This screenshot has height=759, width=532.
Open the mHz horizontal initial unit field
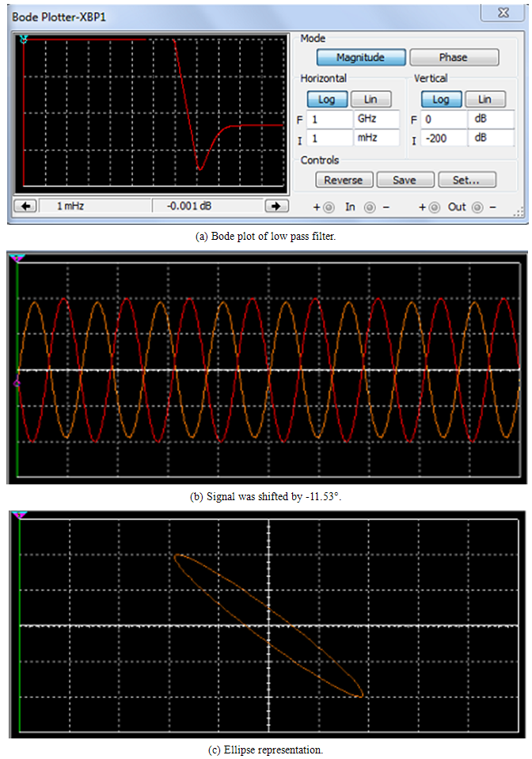(x=376, y=138)
